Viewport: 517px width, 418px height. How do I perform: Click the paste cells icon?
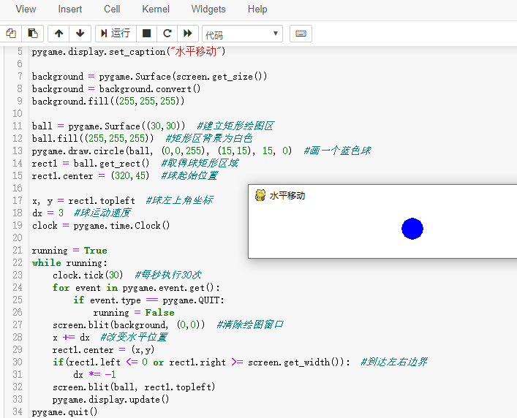click(33, 34)
